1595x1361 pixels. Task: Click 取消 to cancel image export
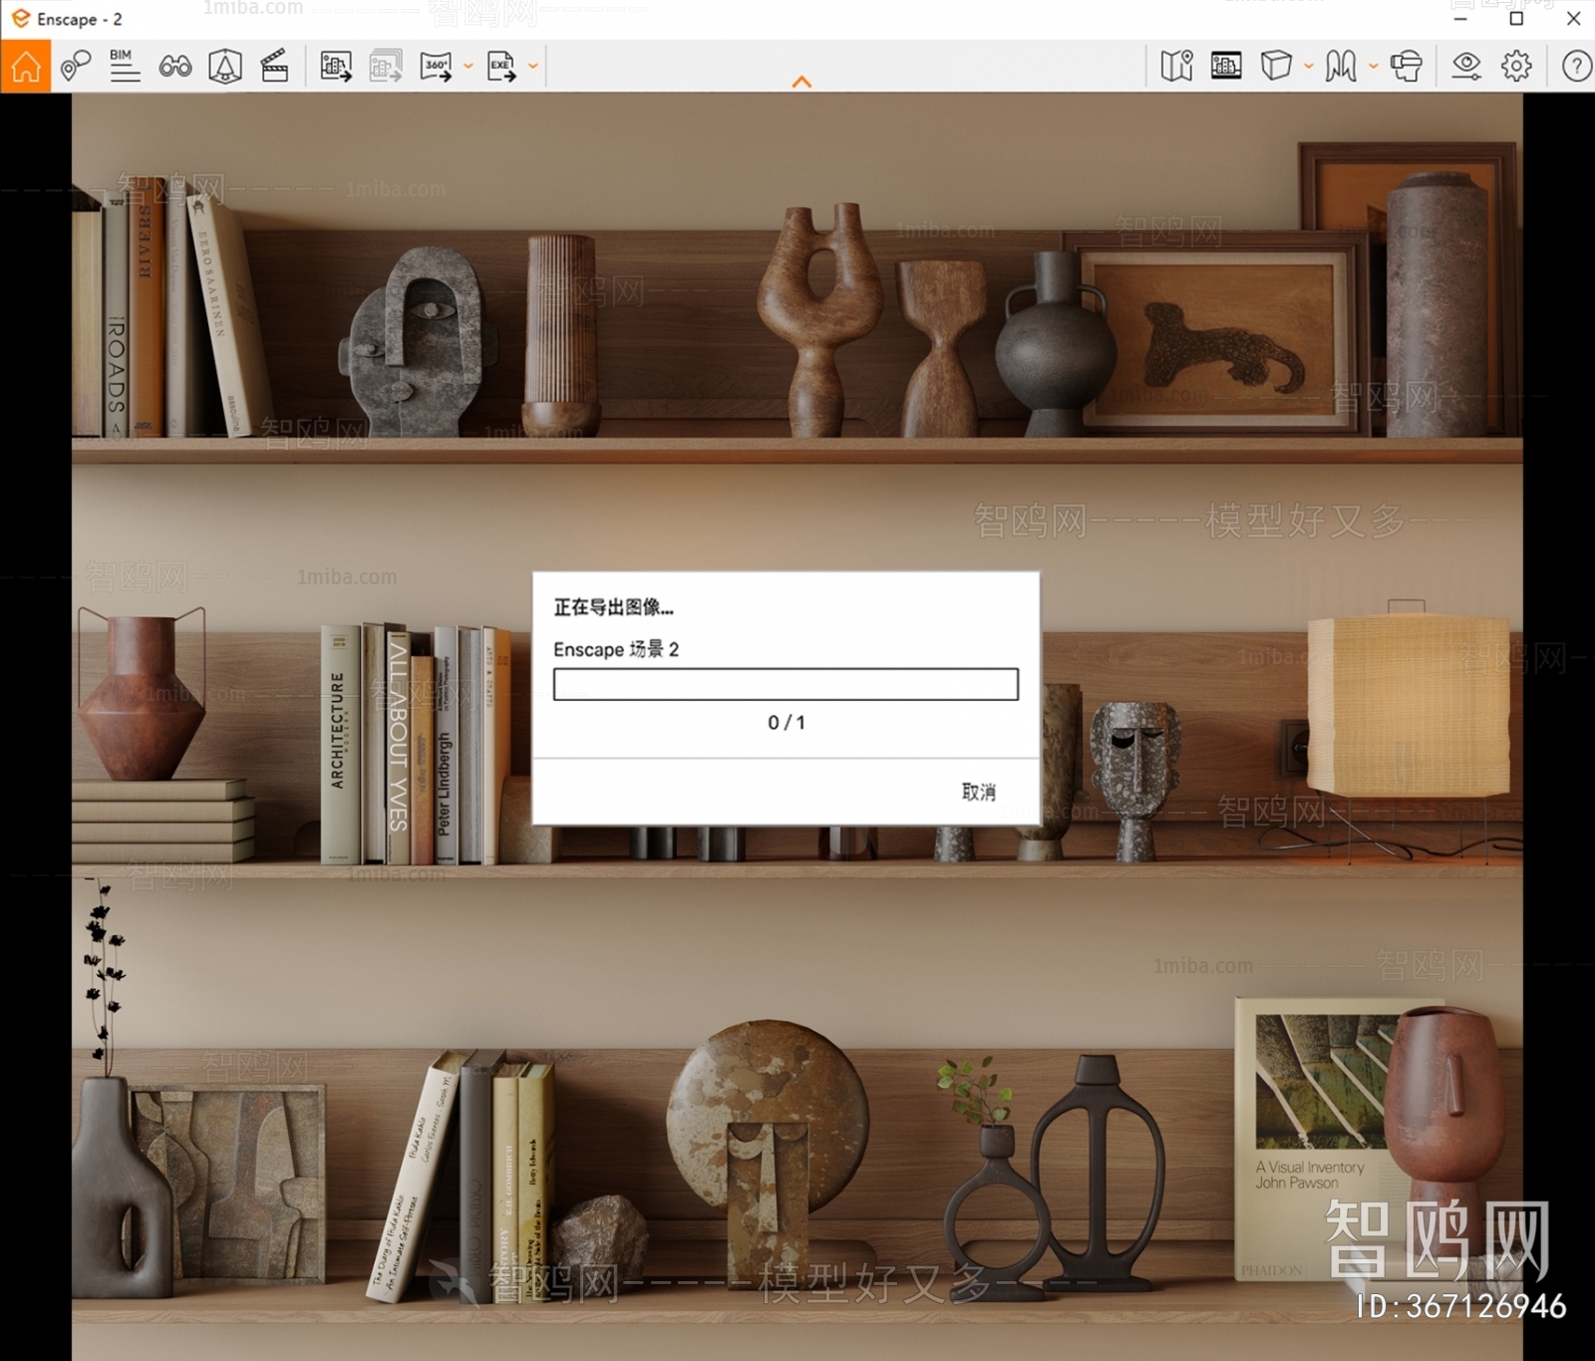pyautogui.click(x=979, y=792)
